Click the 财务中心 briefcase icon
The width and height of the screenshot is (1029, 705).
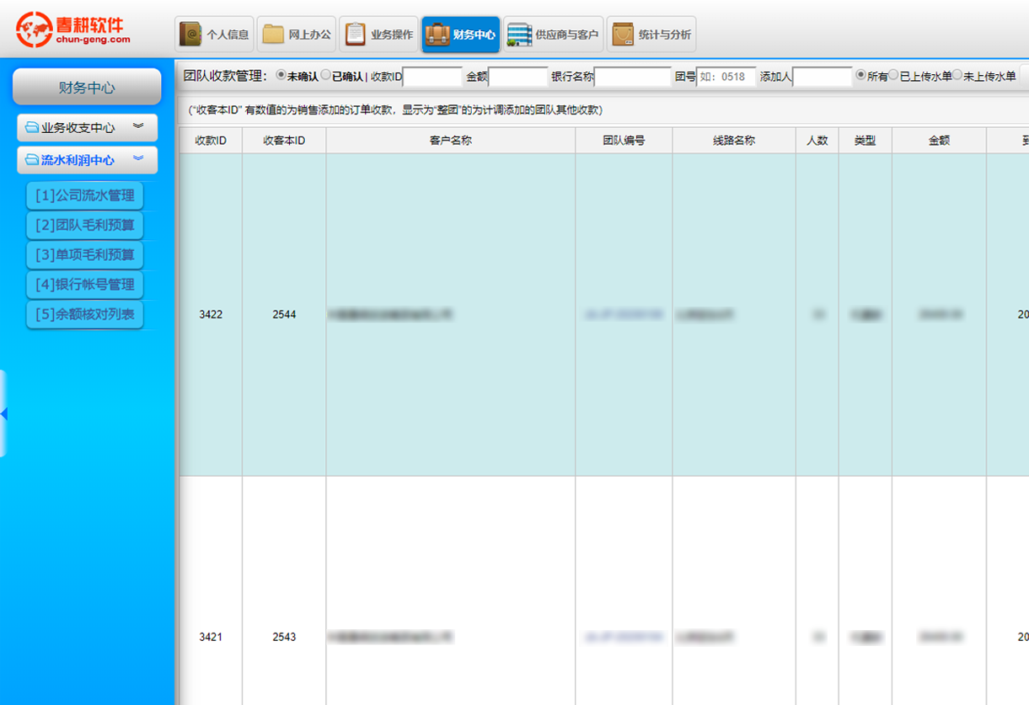437,35
